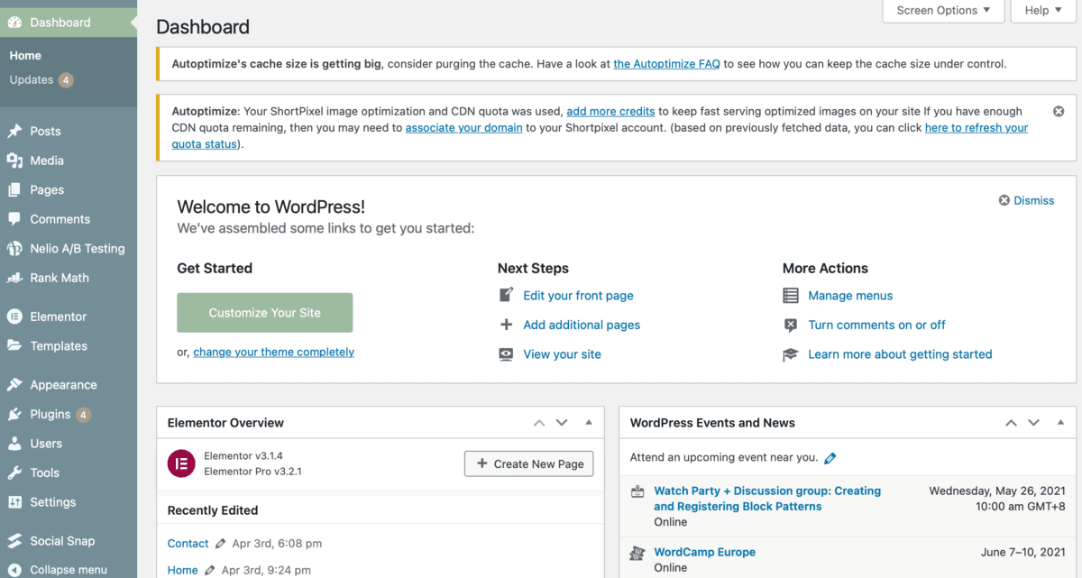
Task: Select Updates in the Dashboard menu
Action: click(32, 79)
